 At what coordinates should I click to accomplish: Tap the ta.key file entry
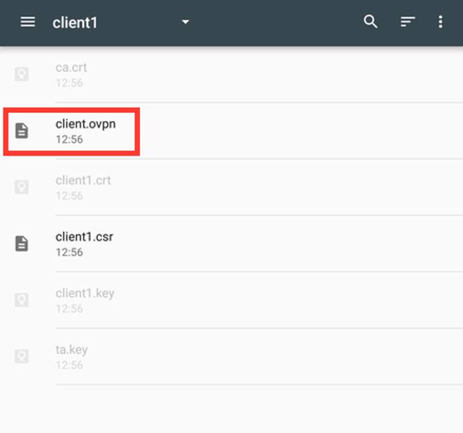pos(71,349)
